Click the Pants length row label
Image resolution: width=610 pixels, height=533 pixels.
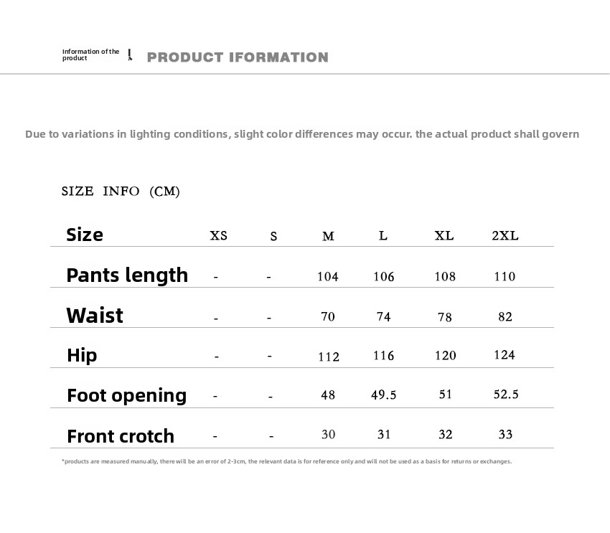[x=127, y=275]
